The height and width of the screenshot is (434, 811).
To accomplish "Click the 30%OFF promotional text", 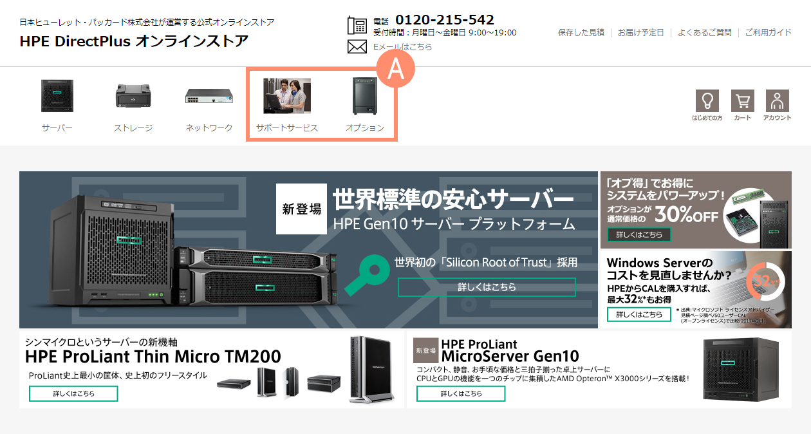I will click(x=686, y=216).
